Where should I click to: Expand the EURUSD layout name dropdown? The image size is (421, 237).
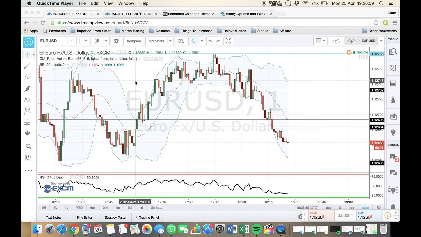click(381, 41)
